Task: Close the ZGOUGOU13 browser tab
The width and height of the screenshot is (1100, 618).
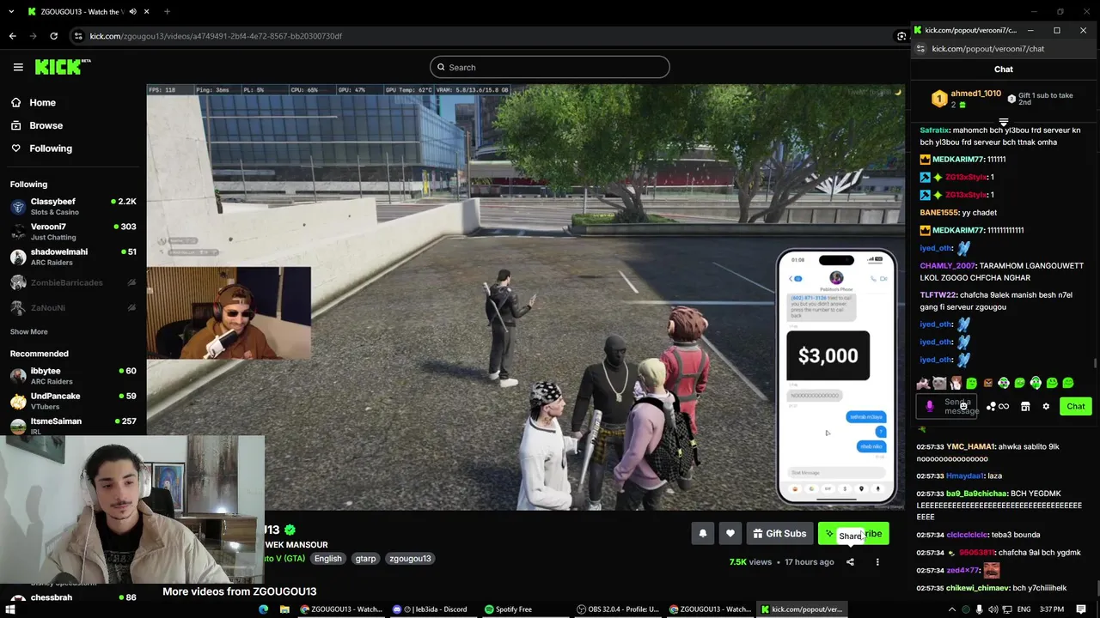Action: pos(147,11)
